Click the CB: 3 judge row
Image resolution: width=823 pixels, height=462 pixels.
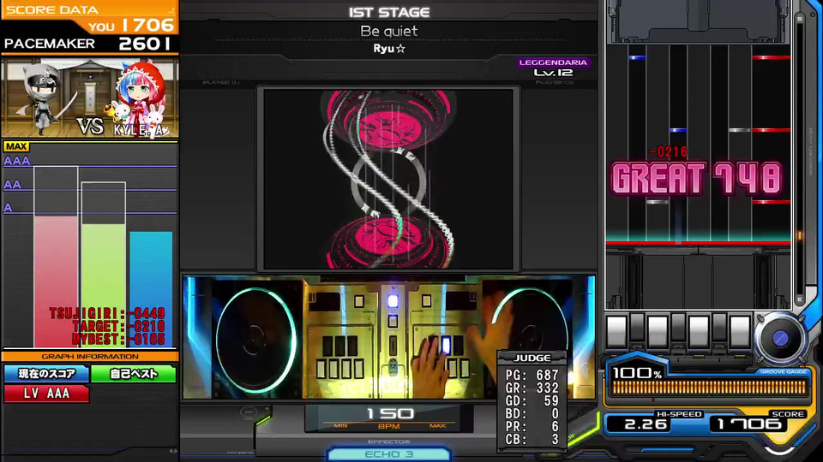532,440
